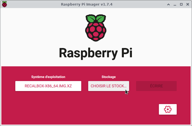This screenshot has width=192, height=126.
Task: Roll up window using title bar arrow
Action: 169,4
